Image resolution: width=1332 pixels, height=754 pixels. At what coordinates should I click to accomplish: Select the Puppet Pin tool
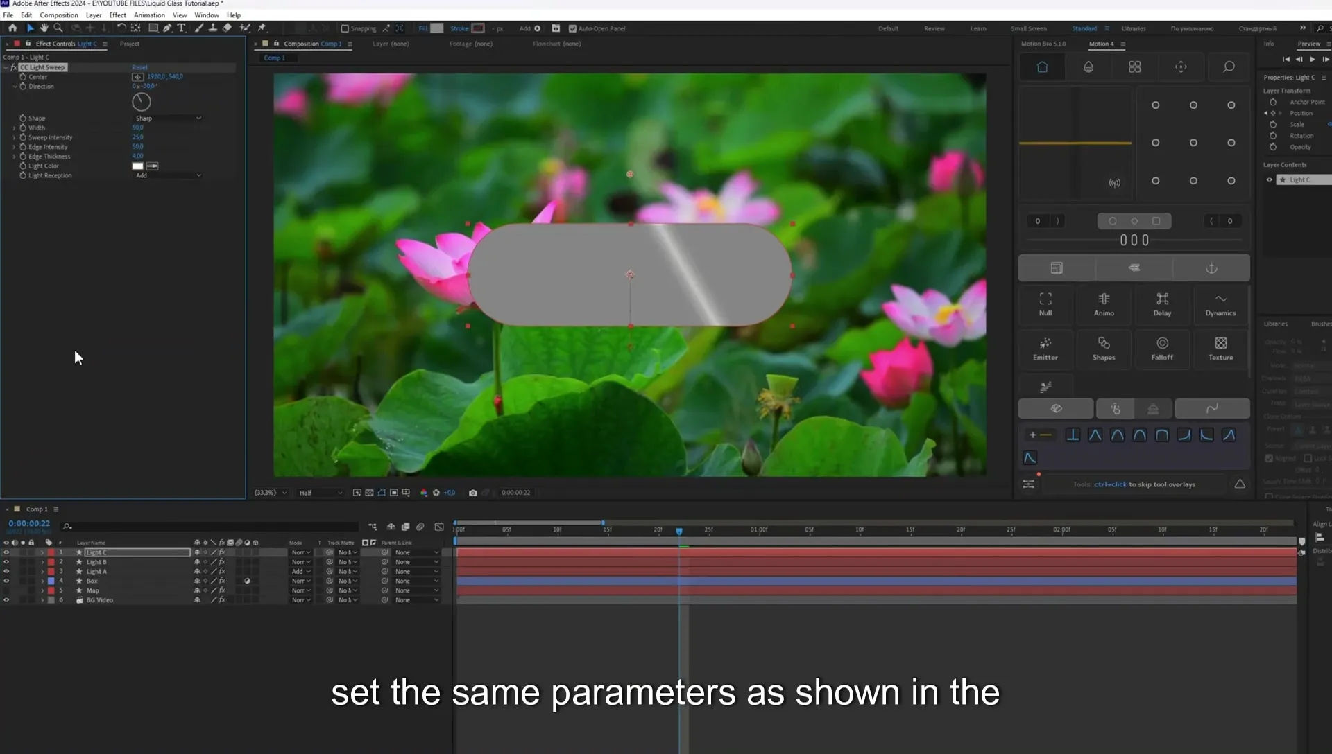(x=262, y=28)
